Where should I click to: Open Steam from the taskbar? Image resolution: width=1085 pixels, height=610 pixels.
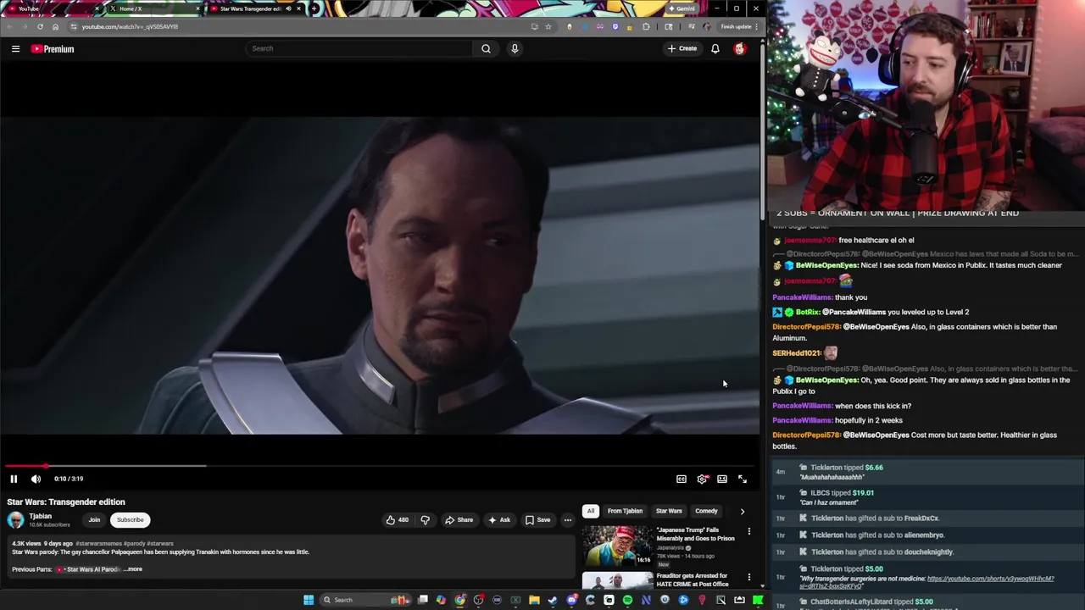click(553, 600)
